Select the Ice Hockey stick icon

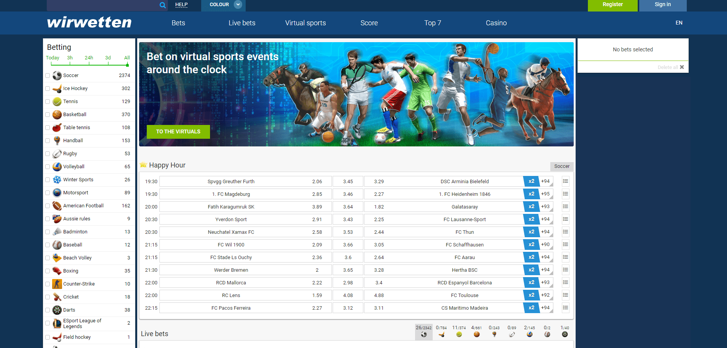[x=57, y=89]
